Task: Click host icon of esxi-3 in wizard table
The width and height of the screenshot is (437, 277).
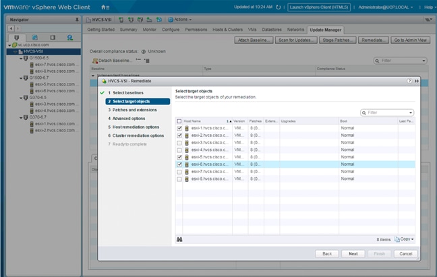Action: click(x=187, y=143)
